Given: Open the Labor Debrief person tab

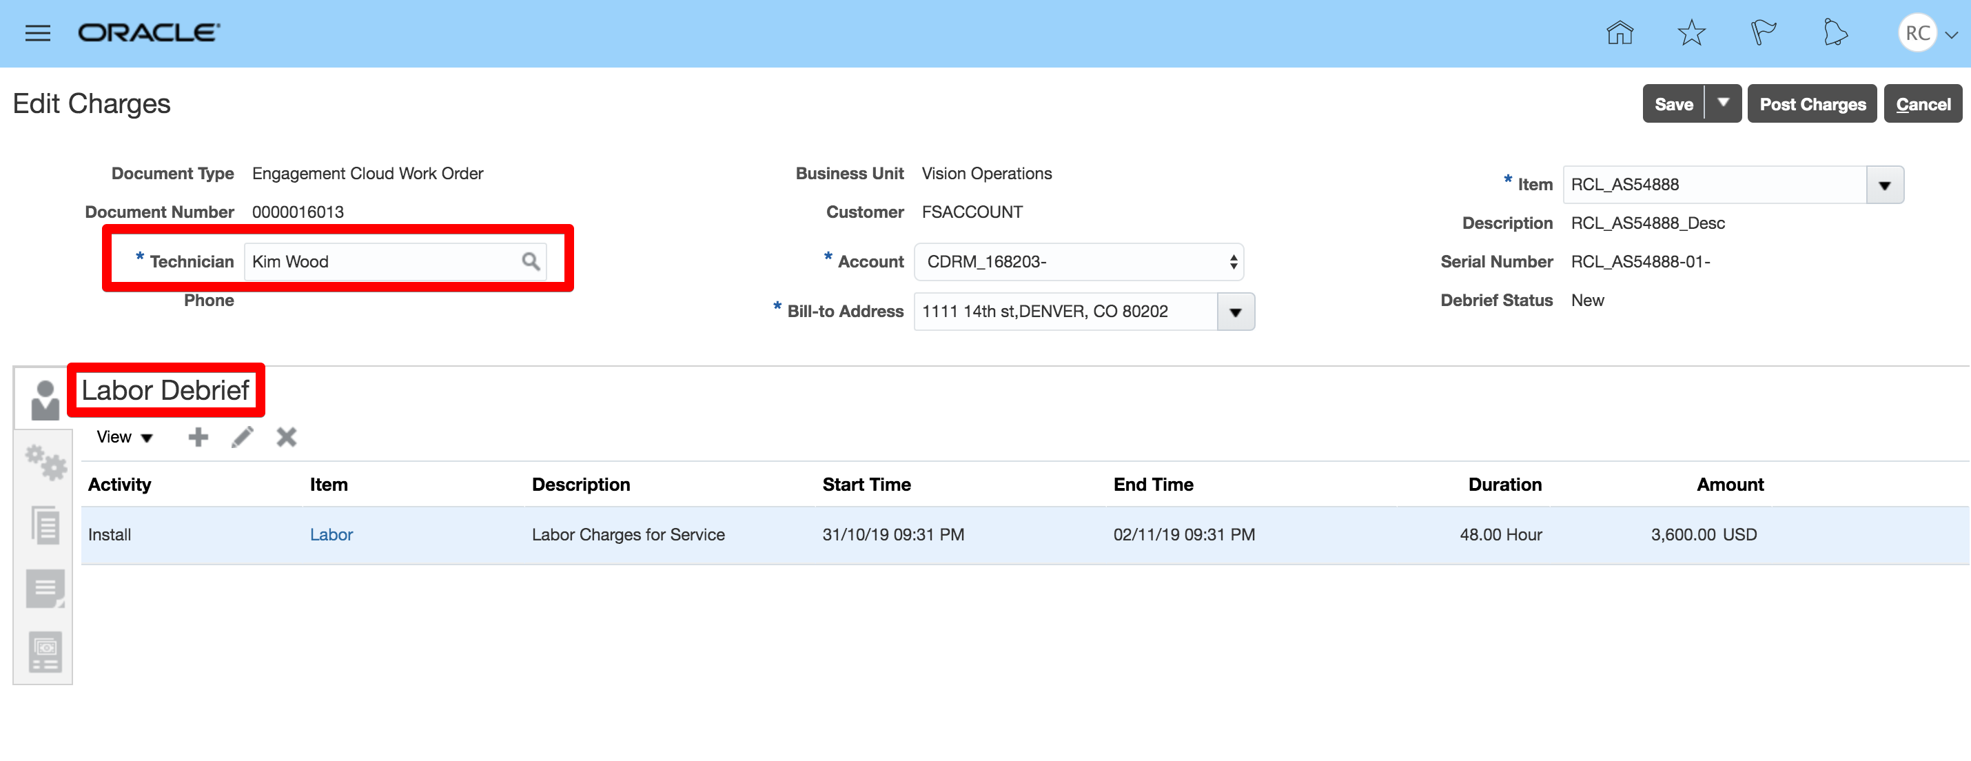Looking at the screenshot, I should [45, 400].
